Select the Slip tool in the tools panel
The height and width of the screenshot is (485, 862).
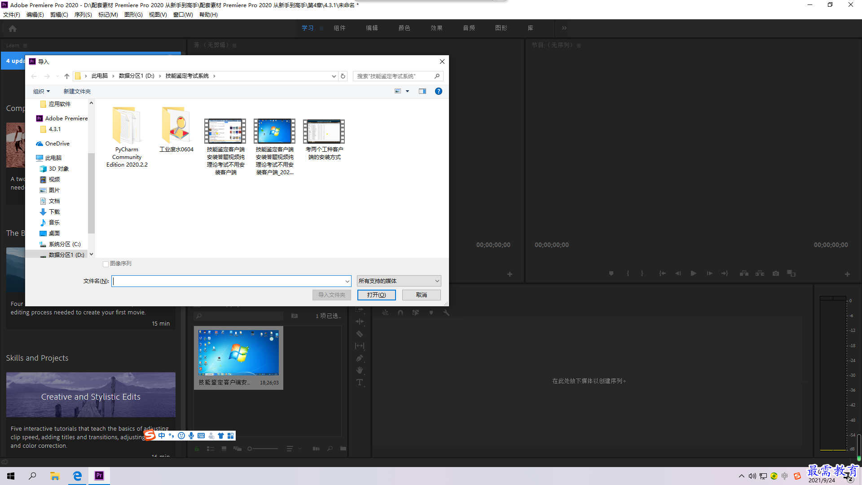(360, 346)
